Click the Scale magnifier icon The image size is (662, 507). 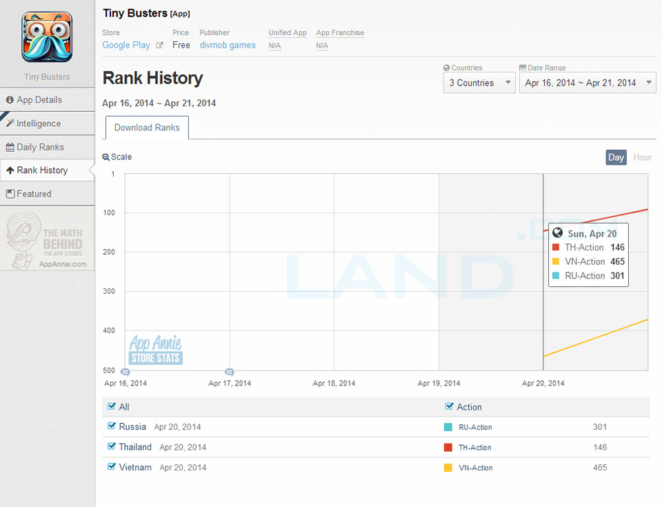(106, 157)
